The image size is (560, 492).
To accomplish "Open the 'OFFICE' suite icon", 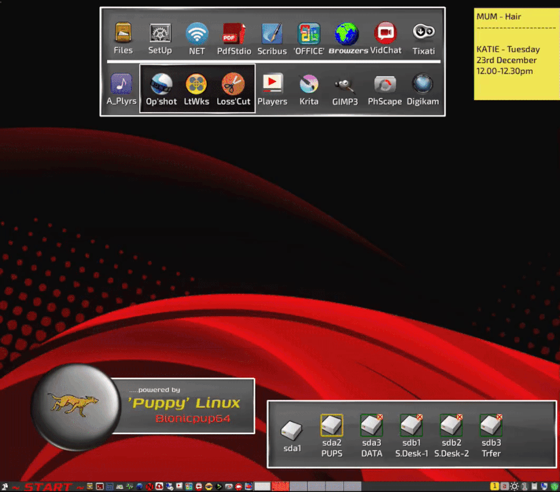I will (309, 34).
